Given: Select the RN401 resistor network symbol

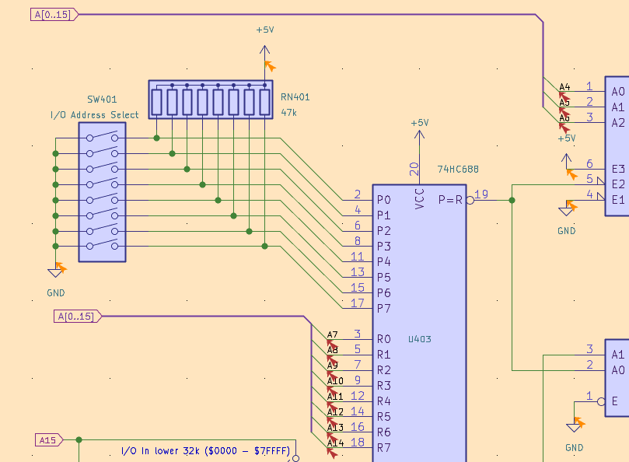Looking at the screenshot, I should tap(211, 100).
